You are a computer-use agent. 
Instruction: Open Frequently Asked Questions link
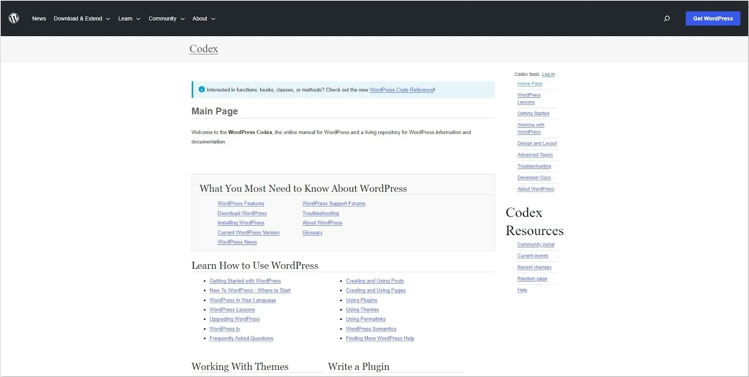tap(241, 339)
